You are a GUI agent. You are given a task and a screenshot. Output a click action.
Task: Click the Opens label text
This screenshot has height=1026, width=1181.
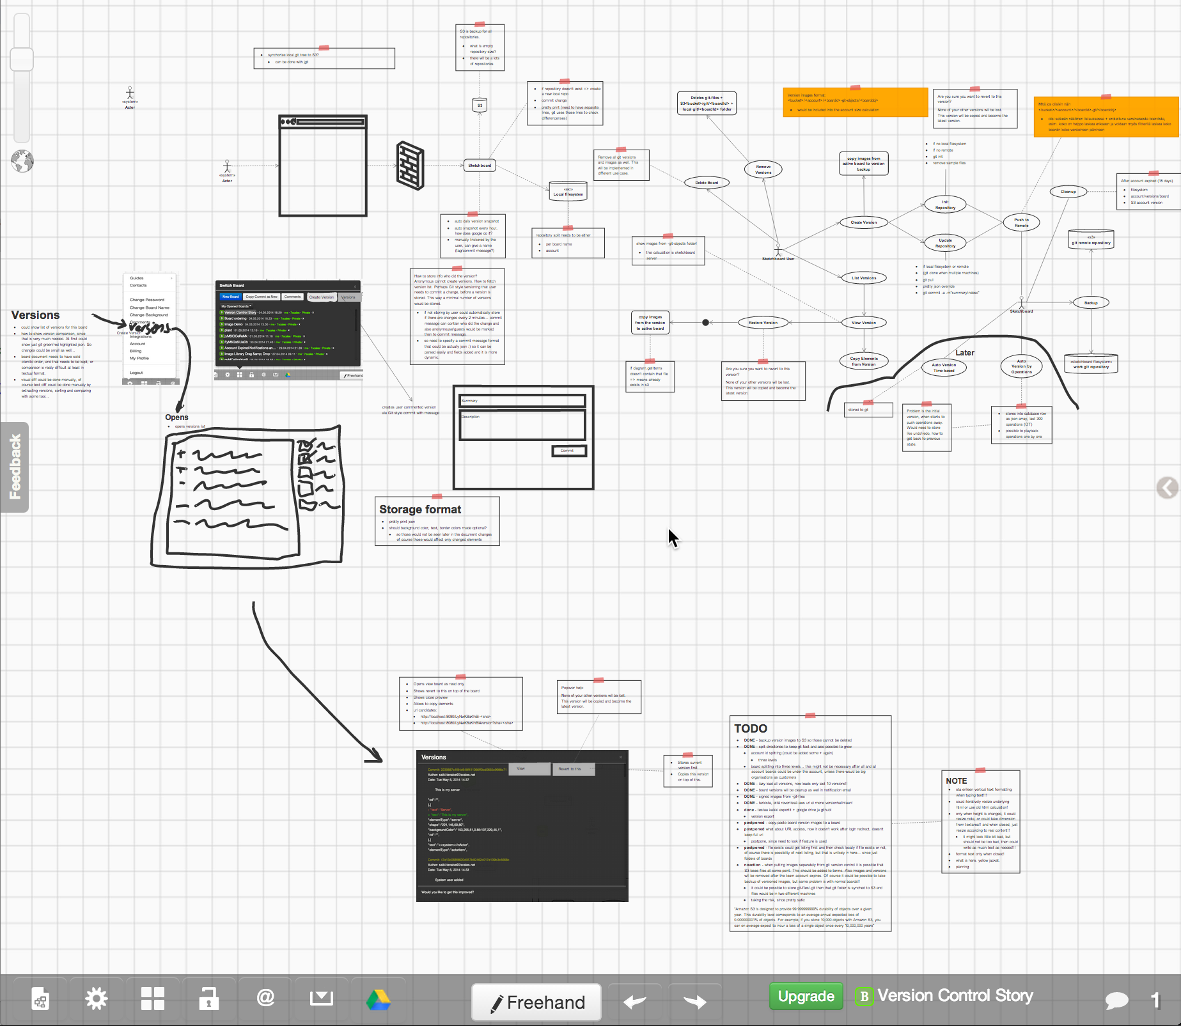[176, 417]
